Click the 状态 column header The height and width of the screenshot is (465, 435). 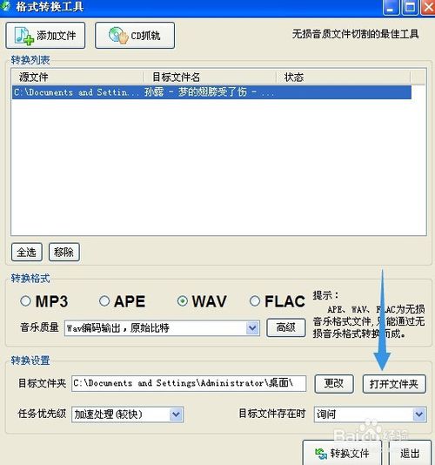[x=344, y=77]
